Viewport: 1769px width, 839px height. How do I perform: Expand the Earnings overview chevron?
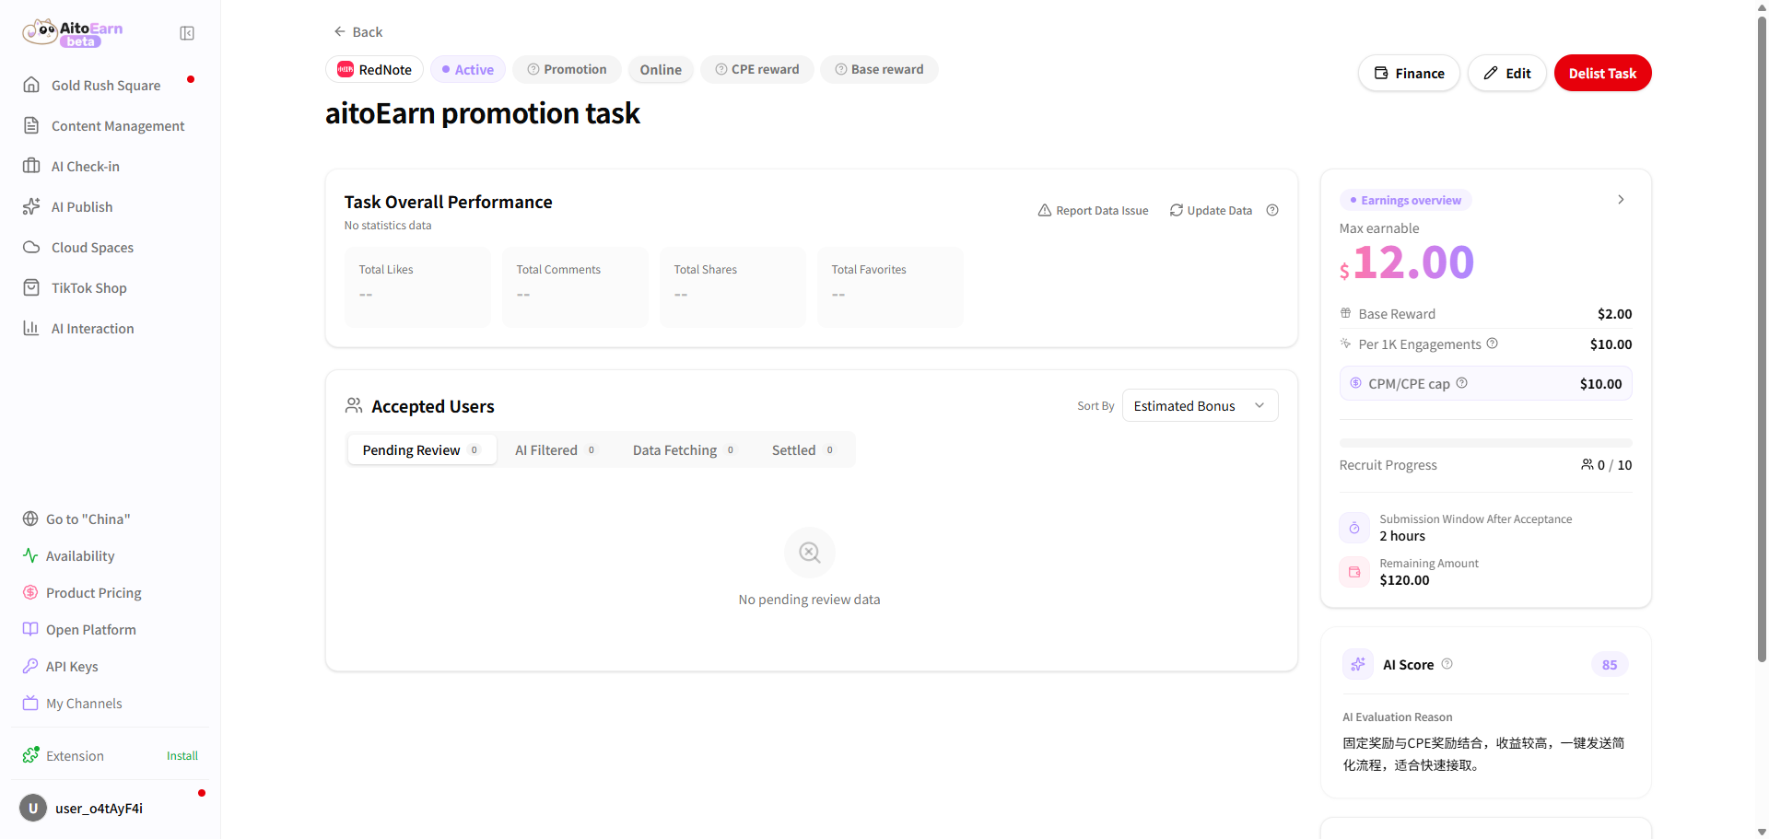[x=1621, y=200]
